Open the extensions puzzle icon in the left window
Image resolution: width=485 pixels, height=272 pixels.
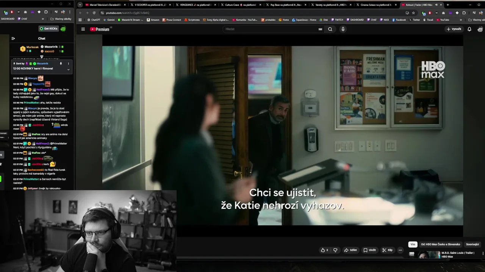point(46,12)
